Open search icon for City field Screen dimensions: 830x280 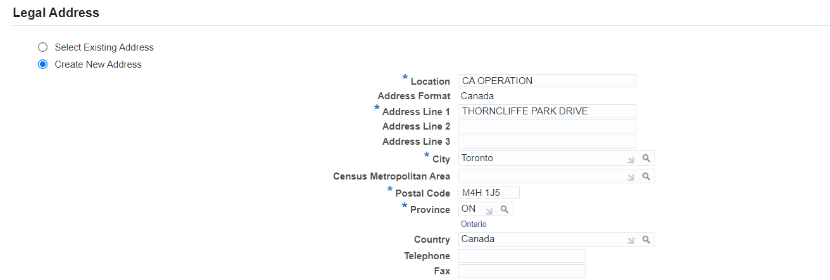point(646,159)
